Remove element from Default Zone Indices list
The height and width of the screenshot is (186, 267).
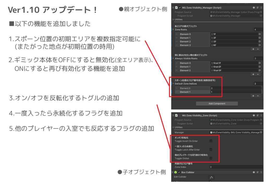coord(258,96)
